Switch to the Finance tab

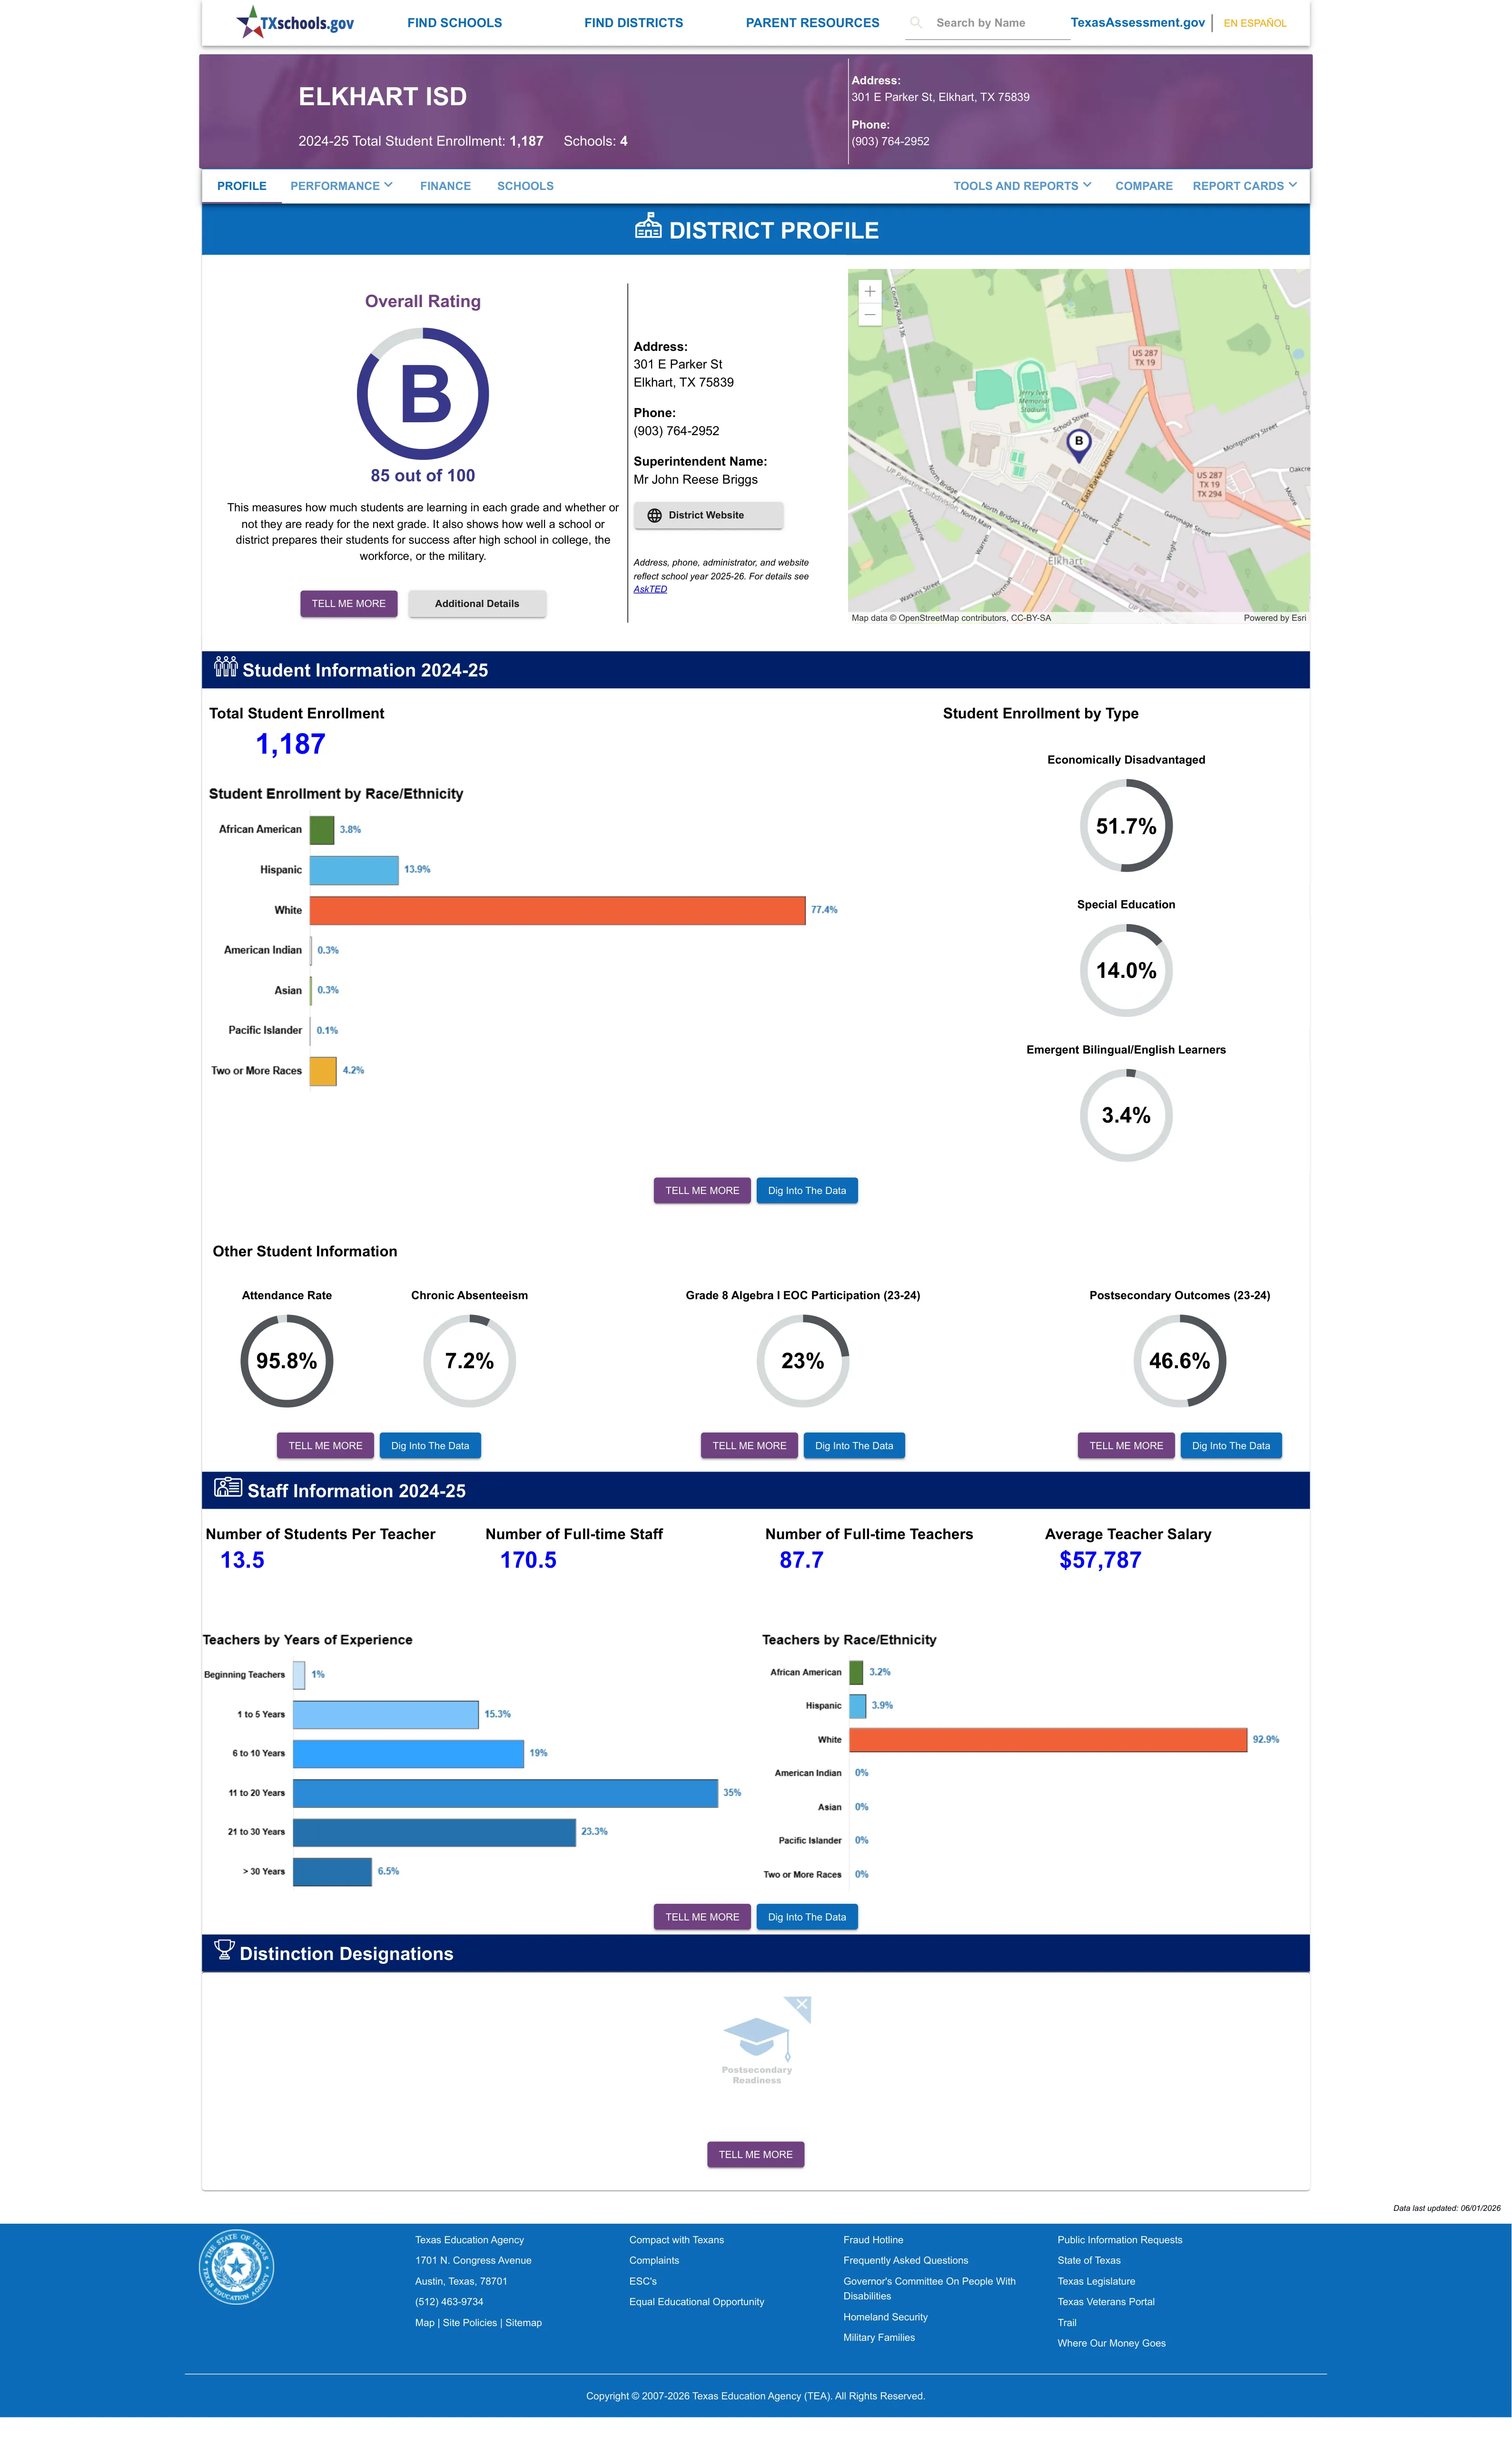[445, 186]
